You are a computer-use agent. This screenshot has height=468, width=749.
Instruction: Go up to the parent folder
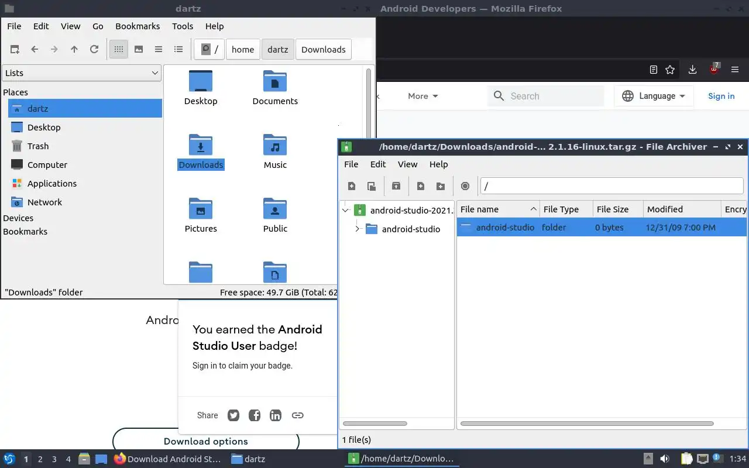coord(74,50)
